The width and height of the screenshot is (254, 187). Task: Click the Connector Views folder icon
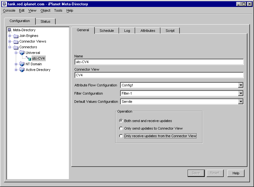click(x=16, y=42)
